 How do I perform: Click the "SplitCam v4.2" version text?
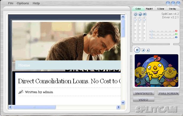[x=170, y=14]
